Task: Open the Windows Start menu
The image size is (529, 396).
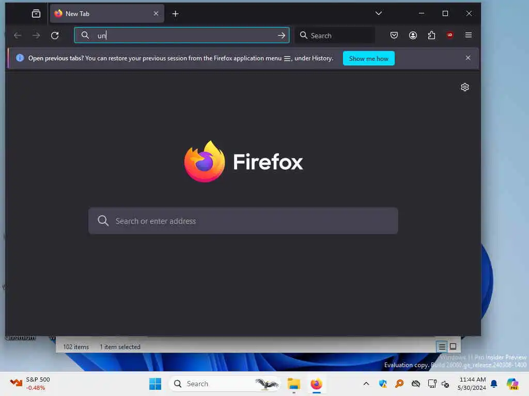Action: pos(155,384)
